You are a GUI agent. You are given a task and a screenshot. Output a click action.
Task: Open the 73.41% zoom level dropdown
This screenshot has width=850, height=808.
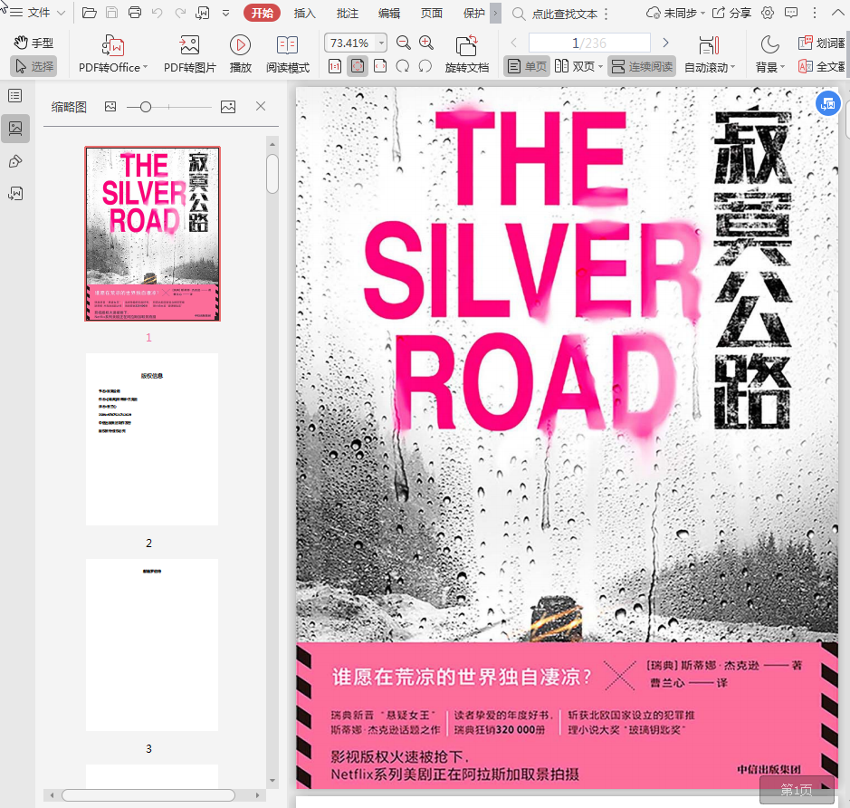tap(382, 43)
